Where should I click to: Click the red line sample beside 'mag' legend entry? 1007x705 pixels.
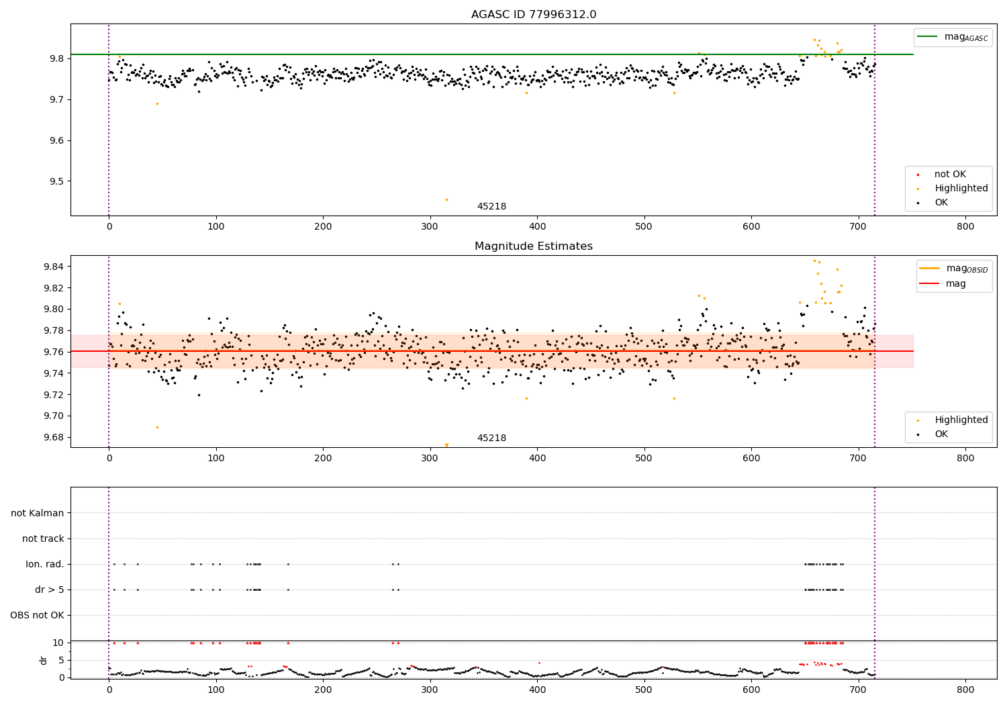pos(929,284)
